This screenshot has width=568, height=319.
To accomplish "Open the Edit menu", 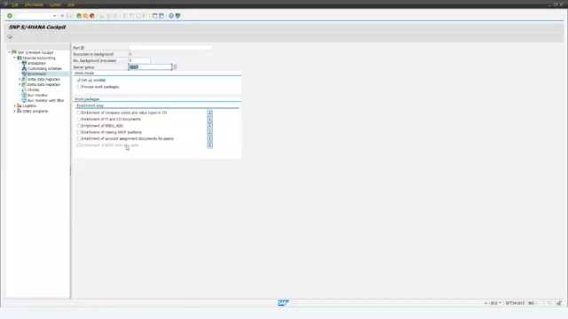I will click(15, 5).
